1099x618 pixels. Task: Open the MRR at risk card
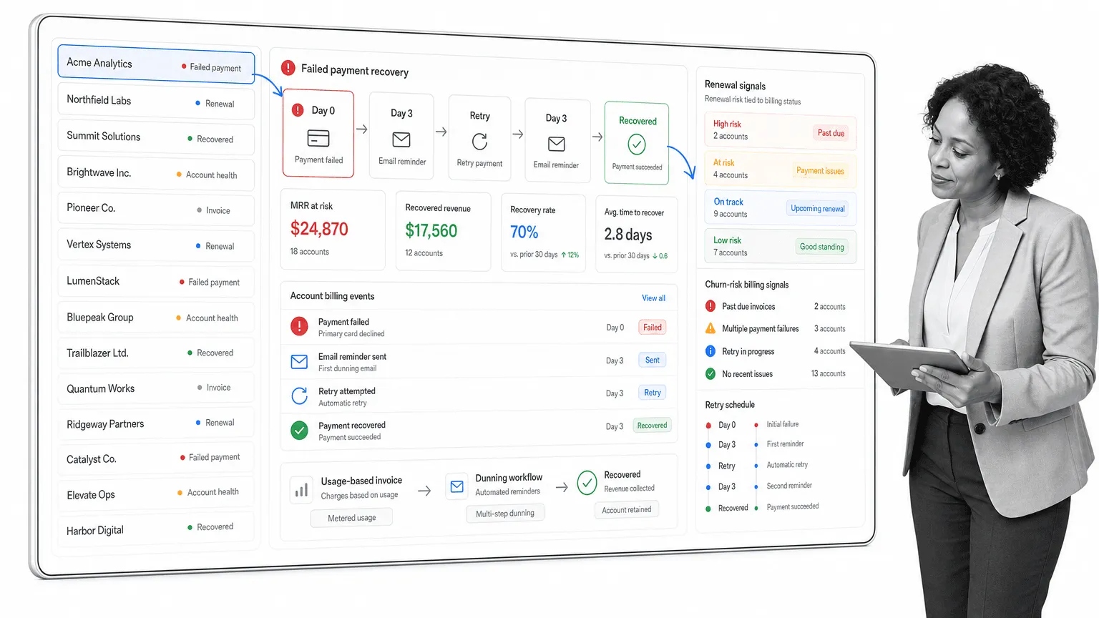point(333,230)
